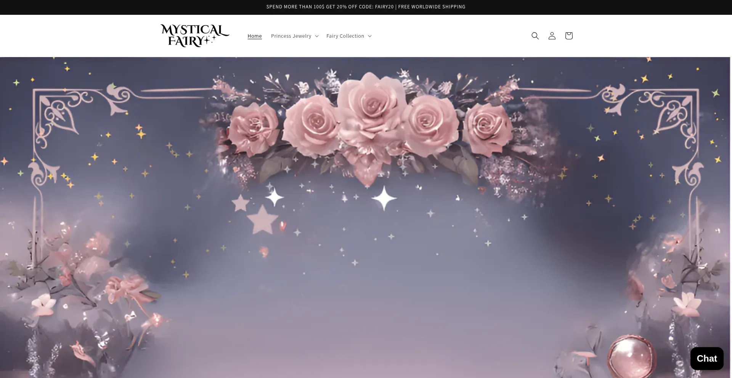The width and height of the screenshot is (732, 378).
Task: Expand the chevron beside Princess Jewelry
Action: 317,36
